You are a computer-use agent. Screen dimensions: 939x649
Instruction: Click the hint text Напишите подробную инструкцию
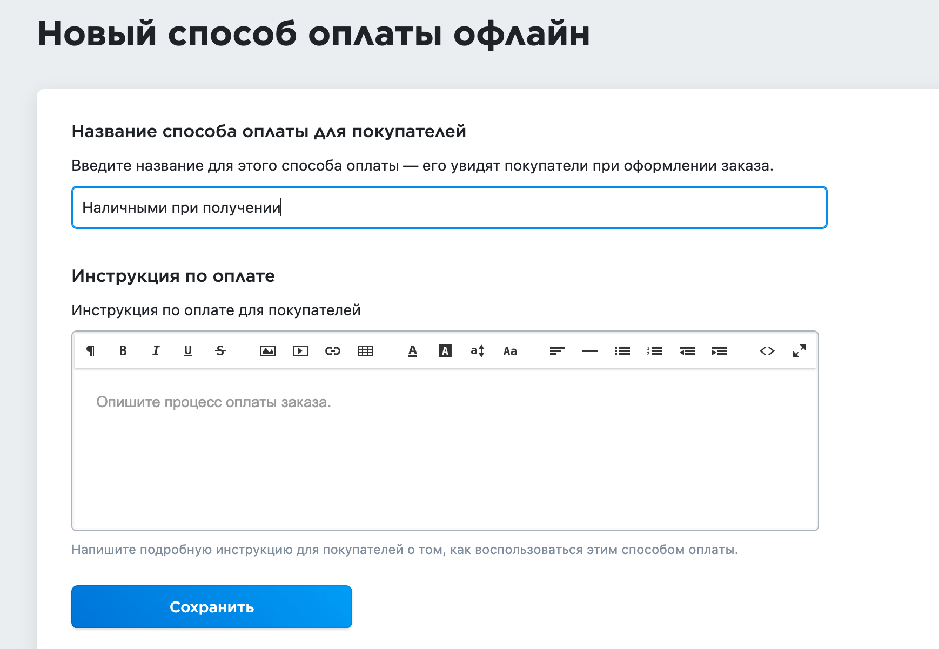[x=405, y=550]
